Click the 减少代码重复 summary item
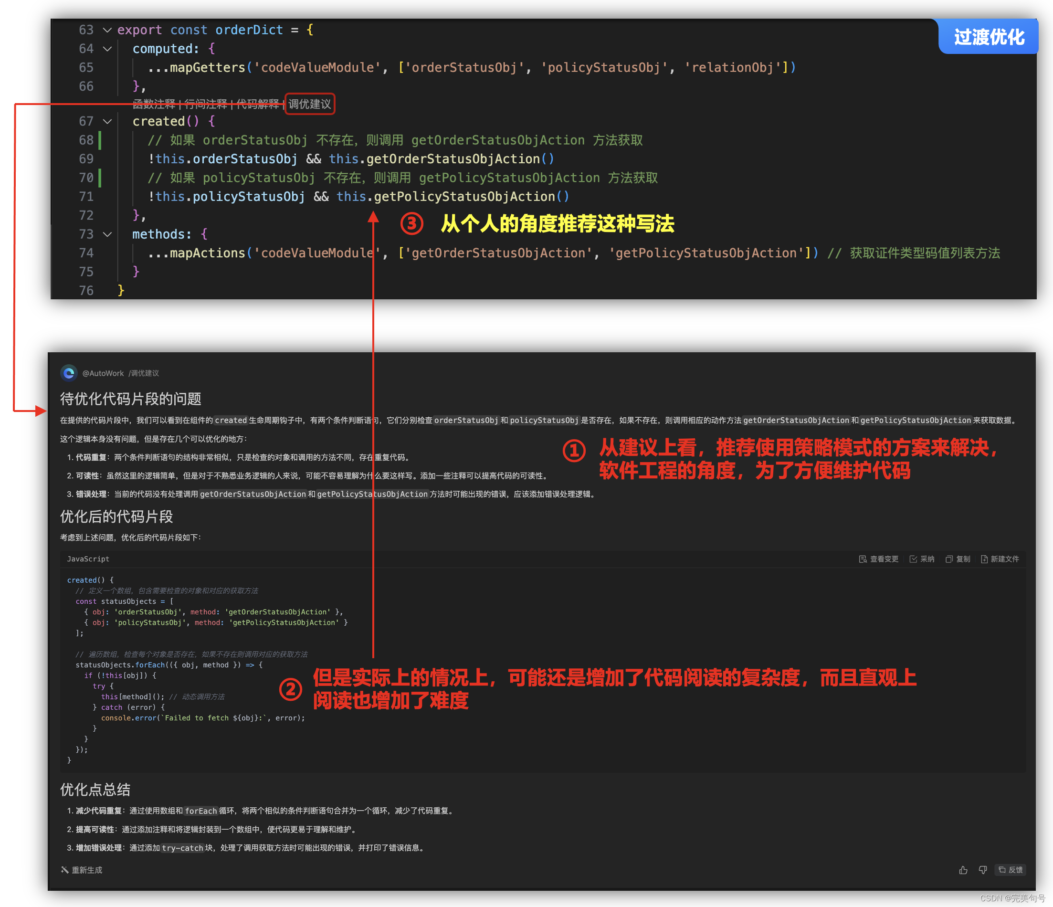 point(261,811)
